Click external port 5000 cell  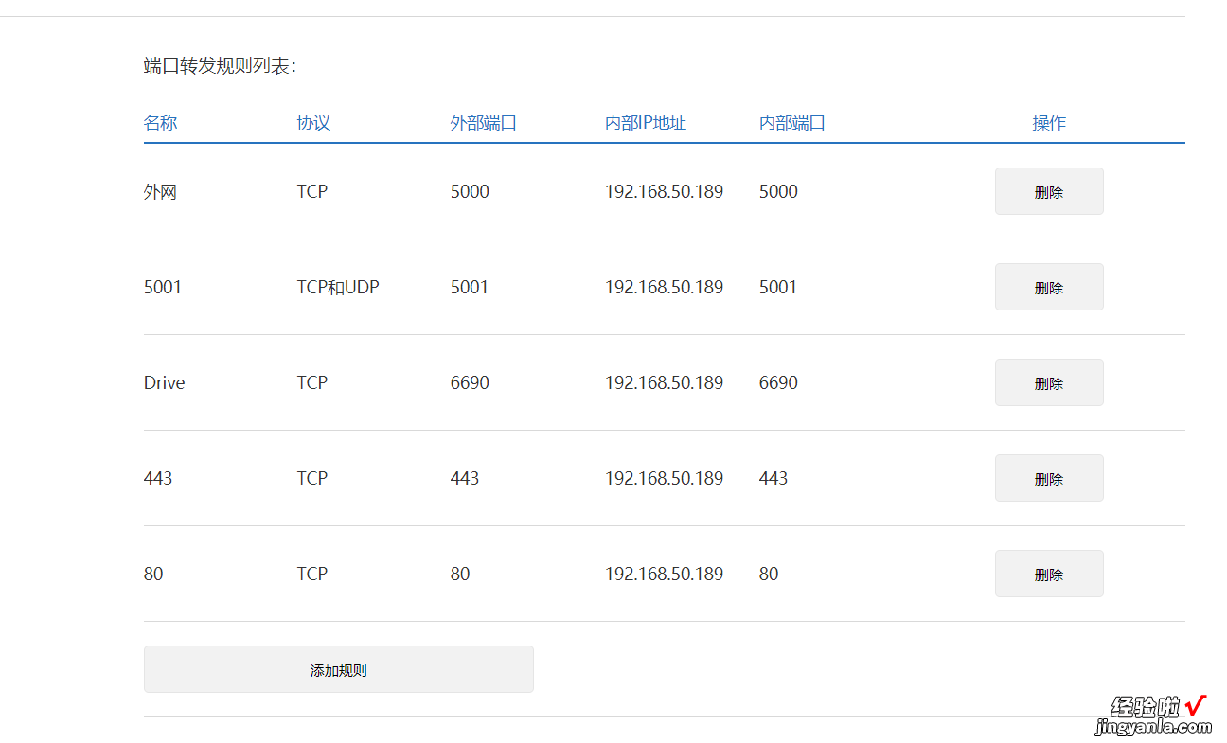tap(470, 191)
